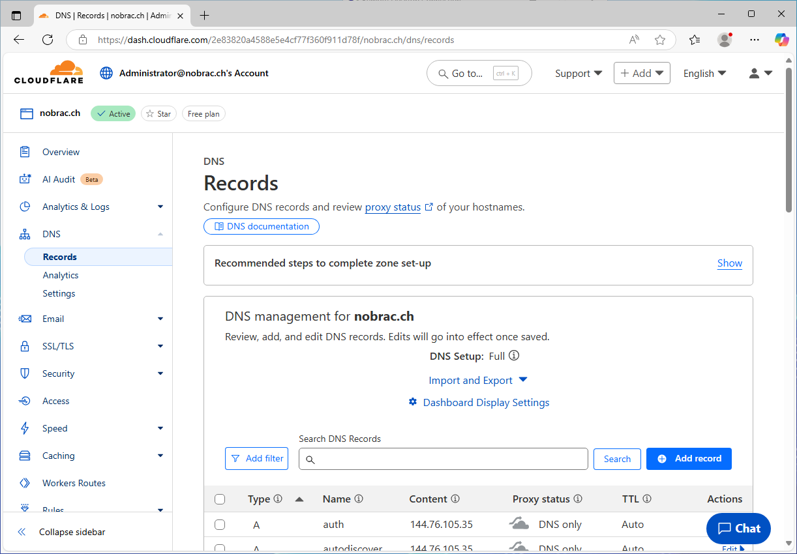797x554 pixels.
Task: Expand the Caching sidebar section
Action: click(x=160, y=456)
